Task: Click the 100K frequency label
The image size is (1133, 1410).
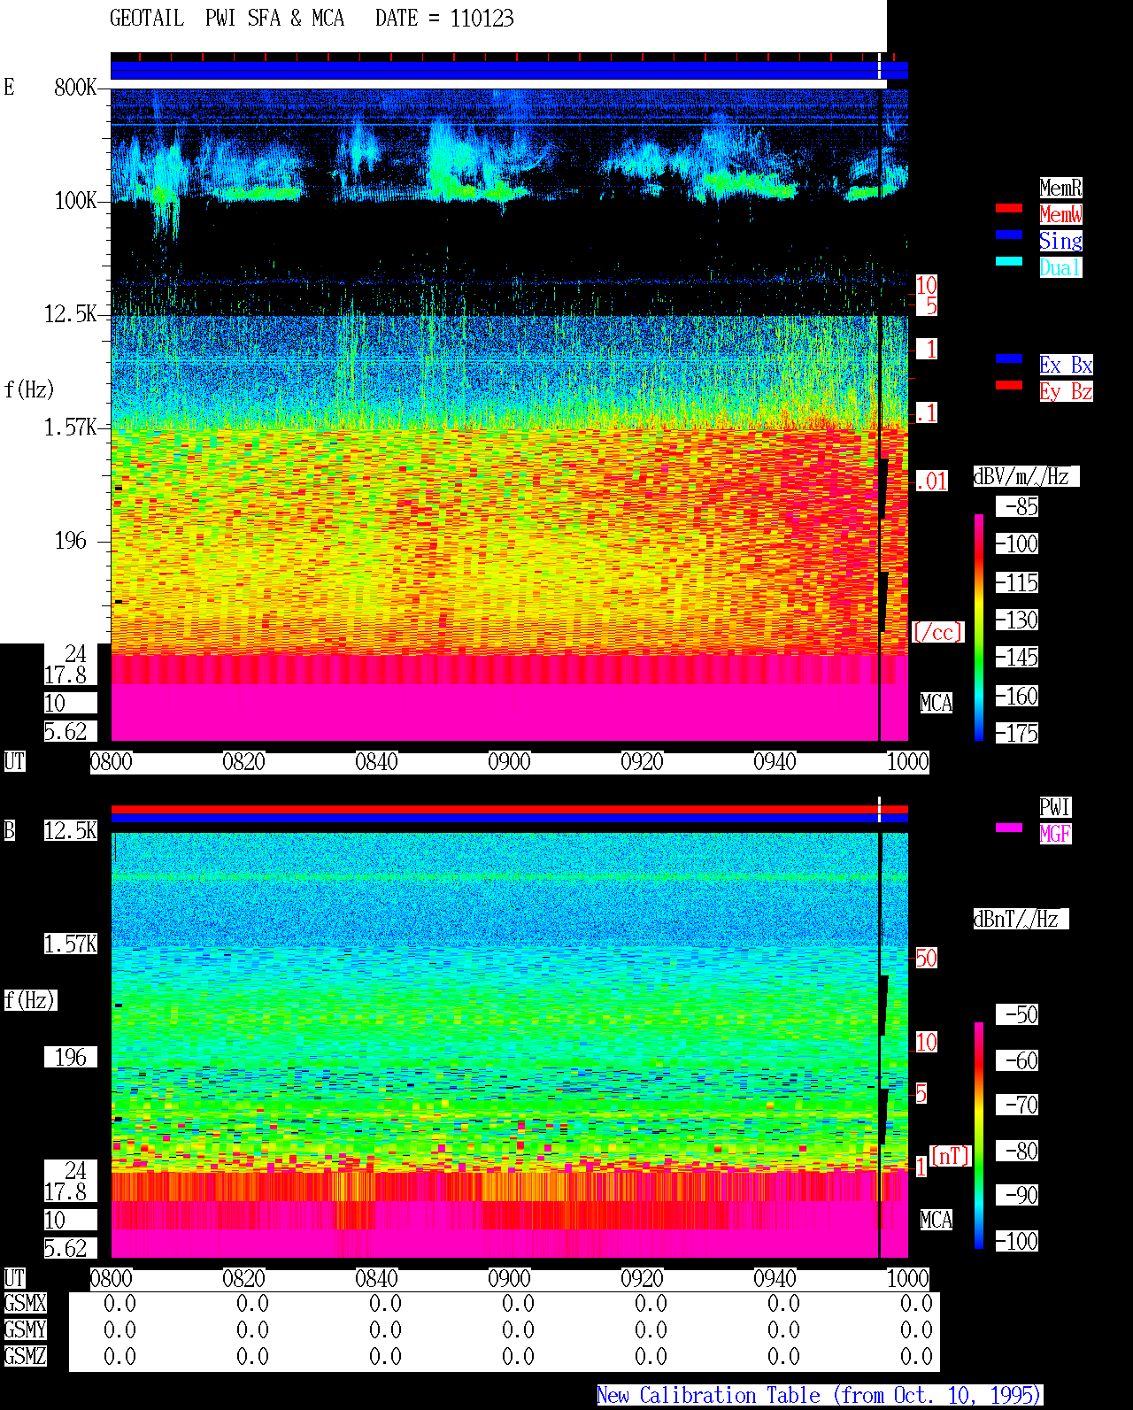Action: (75, 200)
